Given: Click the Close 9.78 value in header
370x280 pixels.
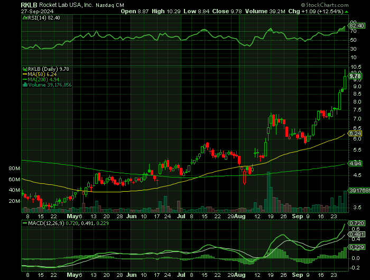Looking at the screenshot, I should pos(227,11).
